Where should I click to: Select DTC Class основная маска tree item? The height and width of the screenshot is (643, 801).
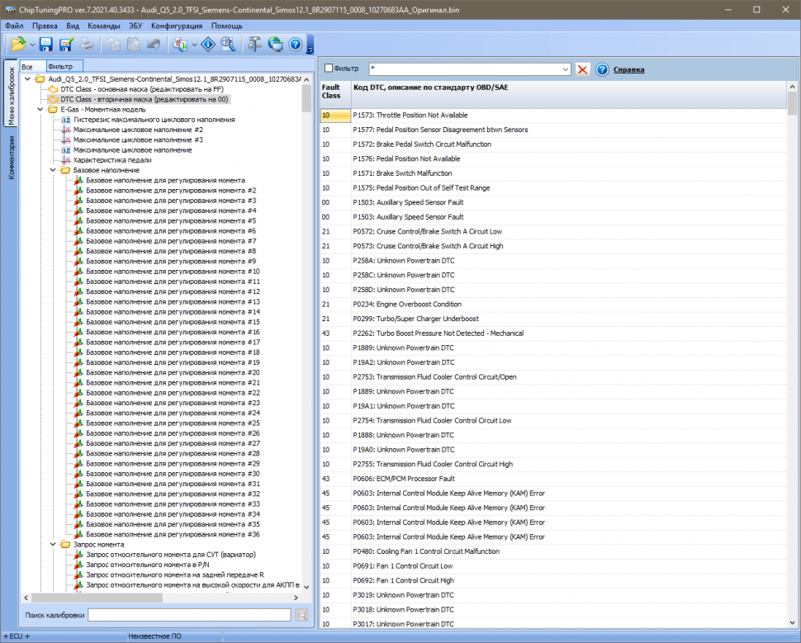coord(135,88)
